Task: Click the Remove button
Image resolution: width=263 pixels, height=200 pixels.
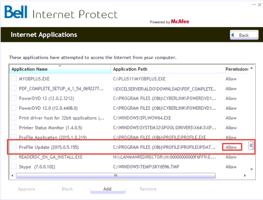Action: (x=148, y=189)
